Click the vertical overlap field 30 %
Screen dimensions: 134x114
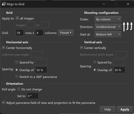pos(119,70)
